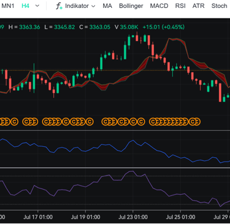
Task: Click the volume value V 35.08K
Action: coord(126,27)
